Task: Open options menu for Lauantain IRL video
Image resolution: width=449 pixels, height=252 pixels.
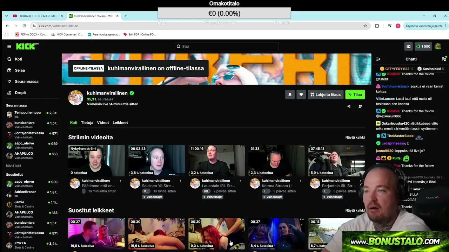Action: tap(240, 181)
